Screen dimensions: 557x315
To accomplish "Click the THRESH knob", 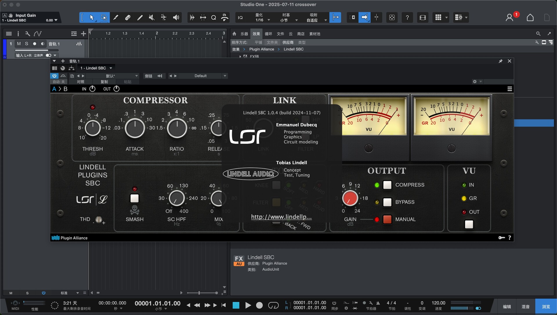I will 93,128.
